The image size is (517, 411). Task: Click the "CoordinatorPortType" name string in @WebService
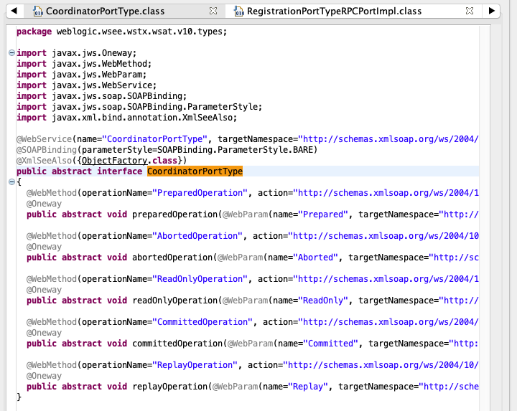click(x=154, y=139)
